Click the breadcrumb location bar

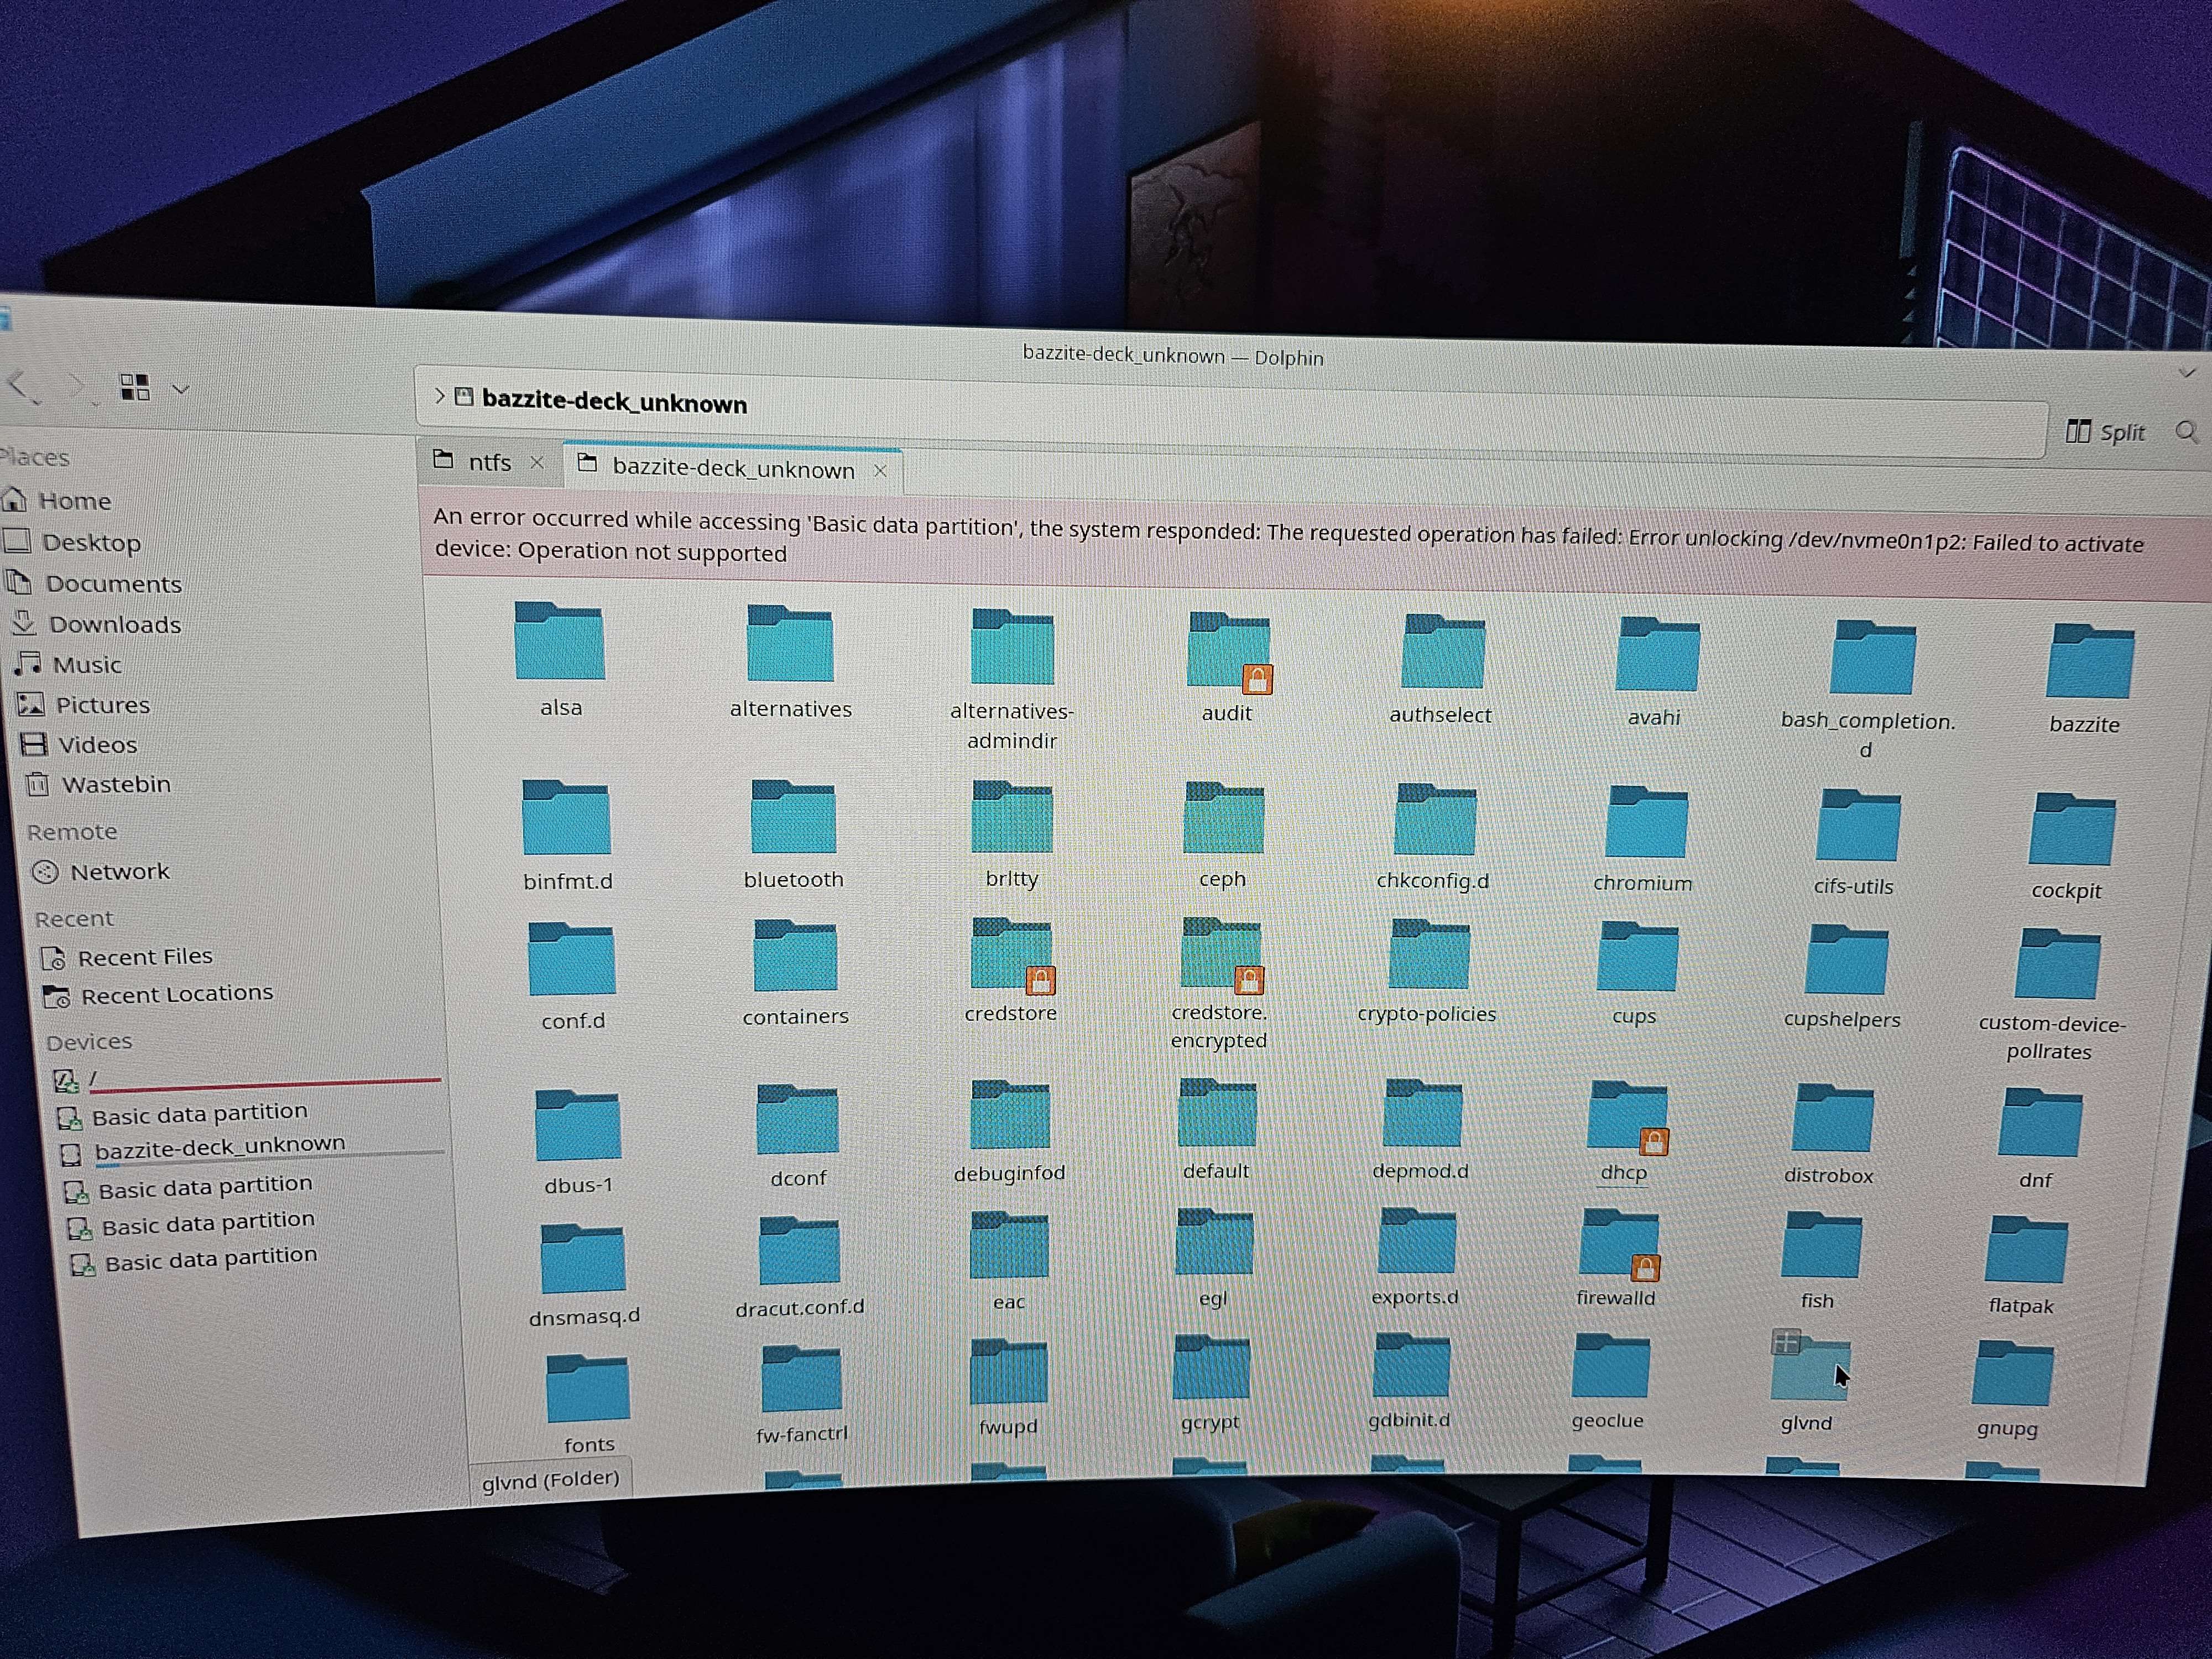[1300, 410]
